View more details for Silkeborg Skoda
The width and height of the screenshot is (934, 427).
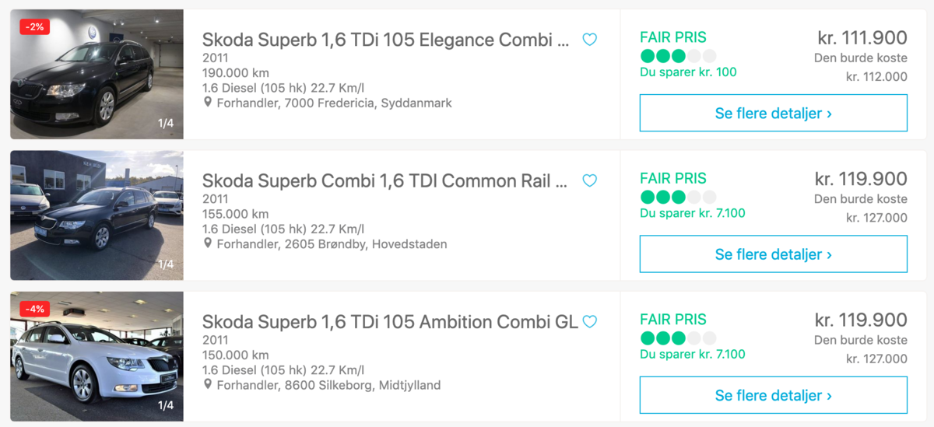pyautogui.click(x=773, y=395)
